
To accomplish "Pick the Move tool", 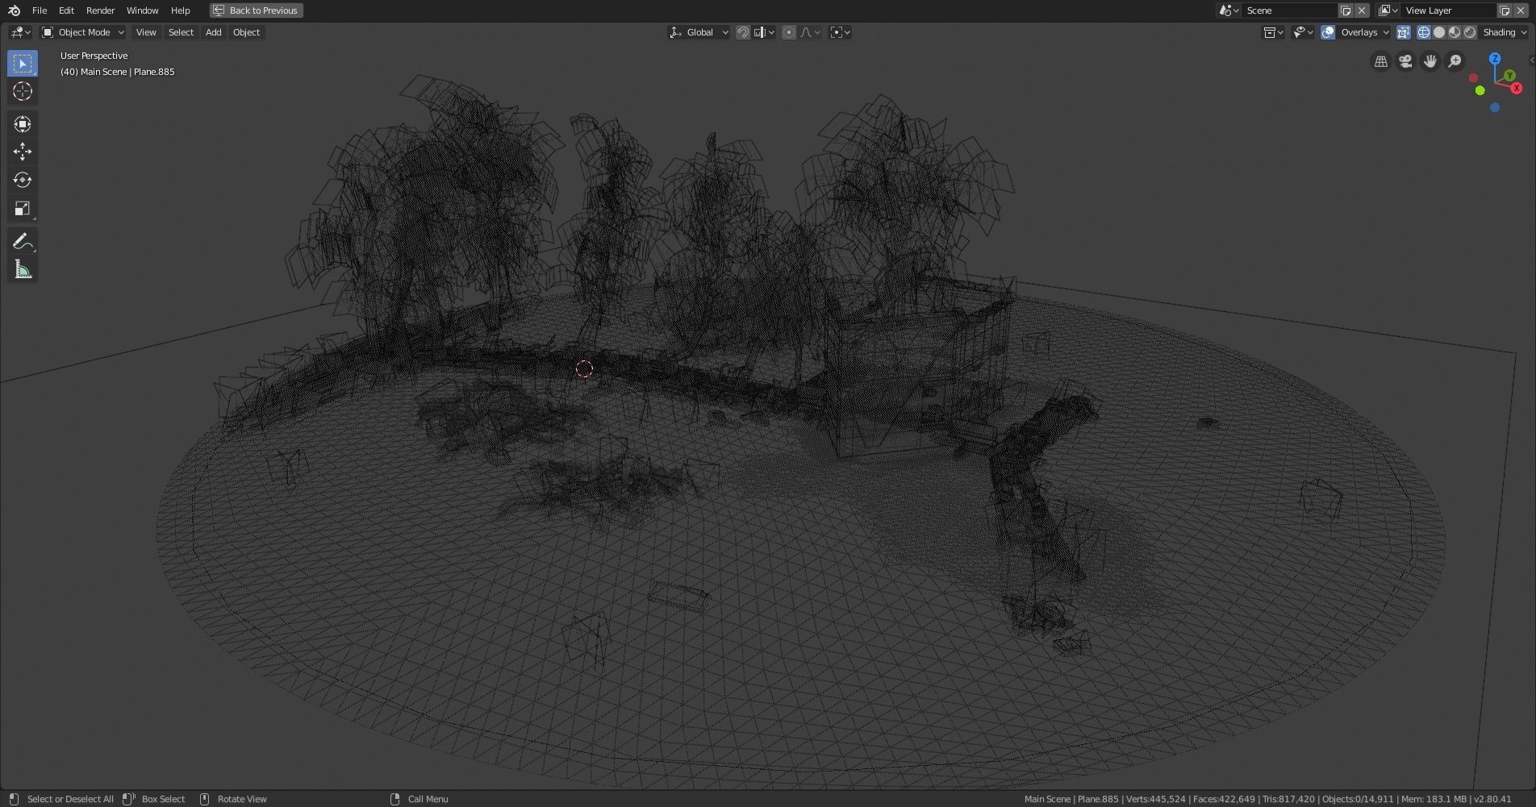I will [23, 152].
